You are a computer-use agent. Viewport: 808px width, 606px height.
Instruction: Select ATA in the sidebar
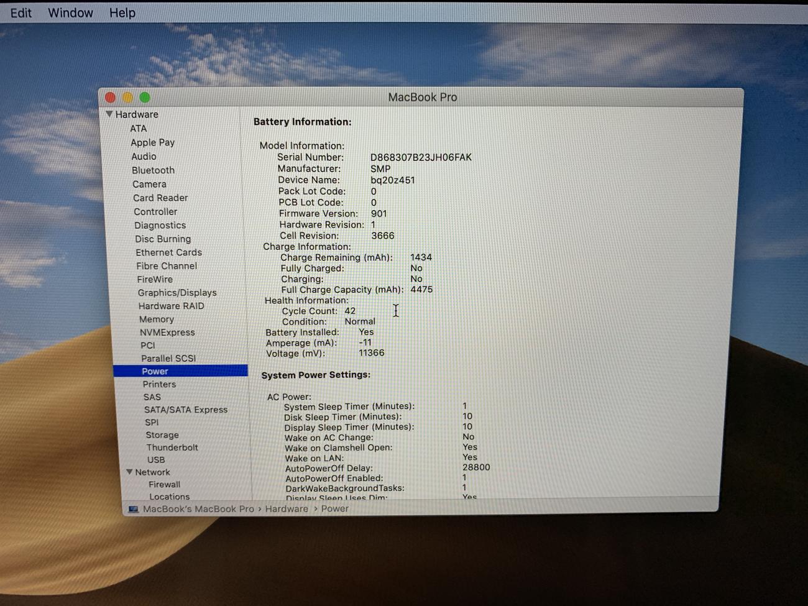(139, 129)
